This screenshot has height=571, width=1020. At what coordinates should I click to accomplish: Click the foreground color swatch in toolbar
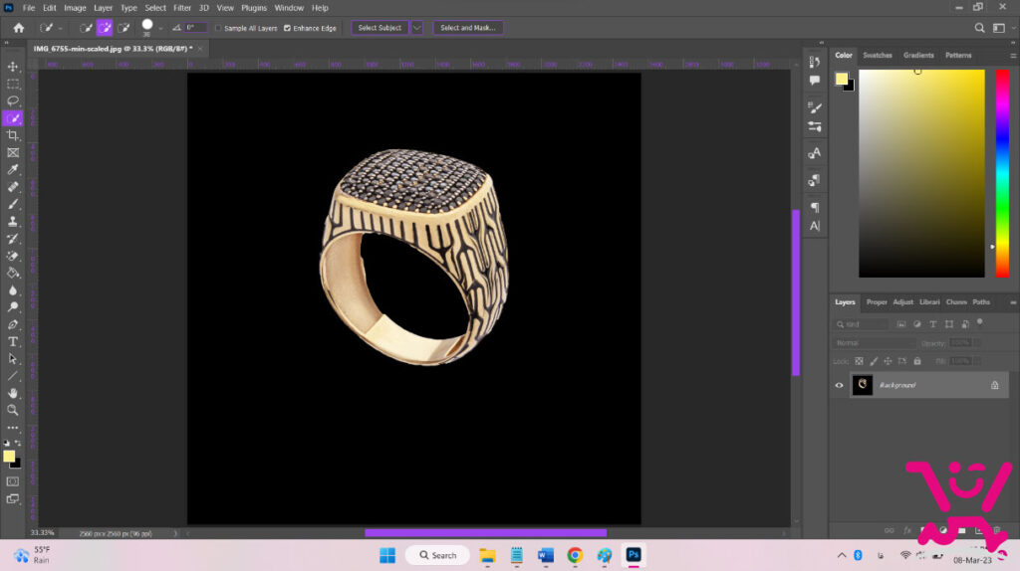pos(9,456)
